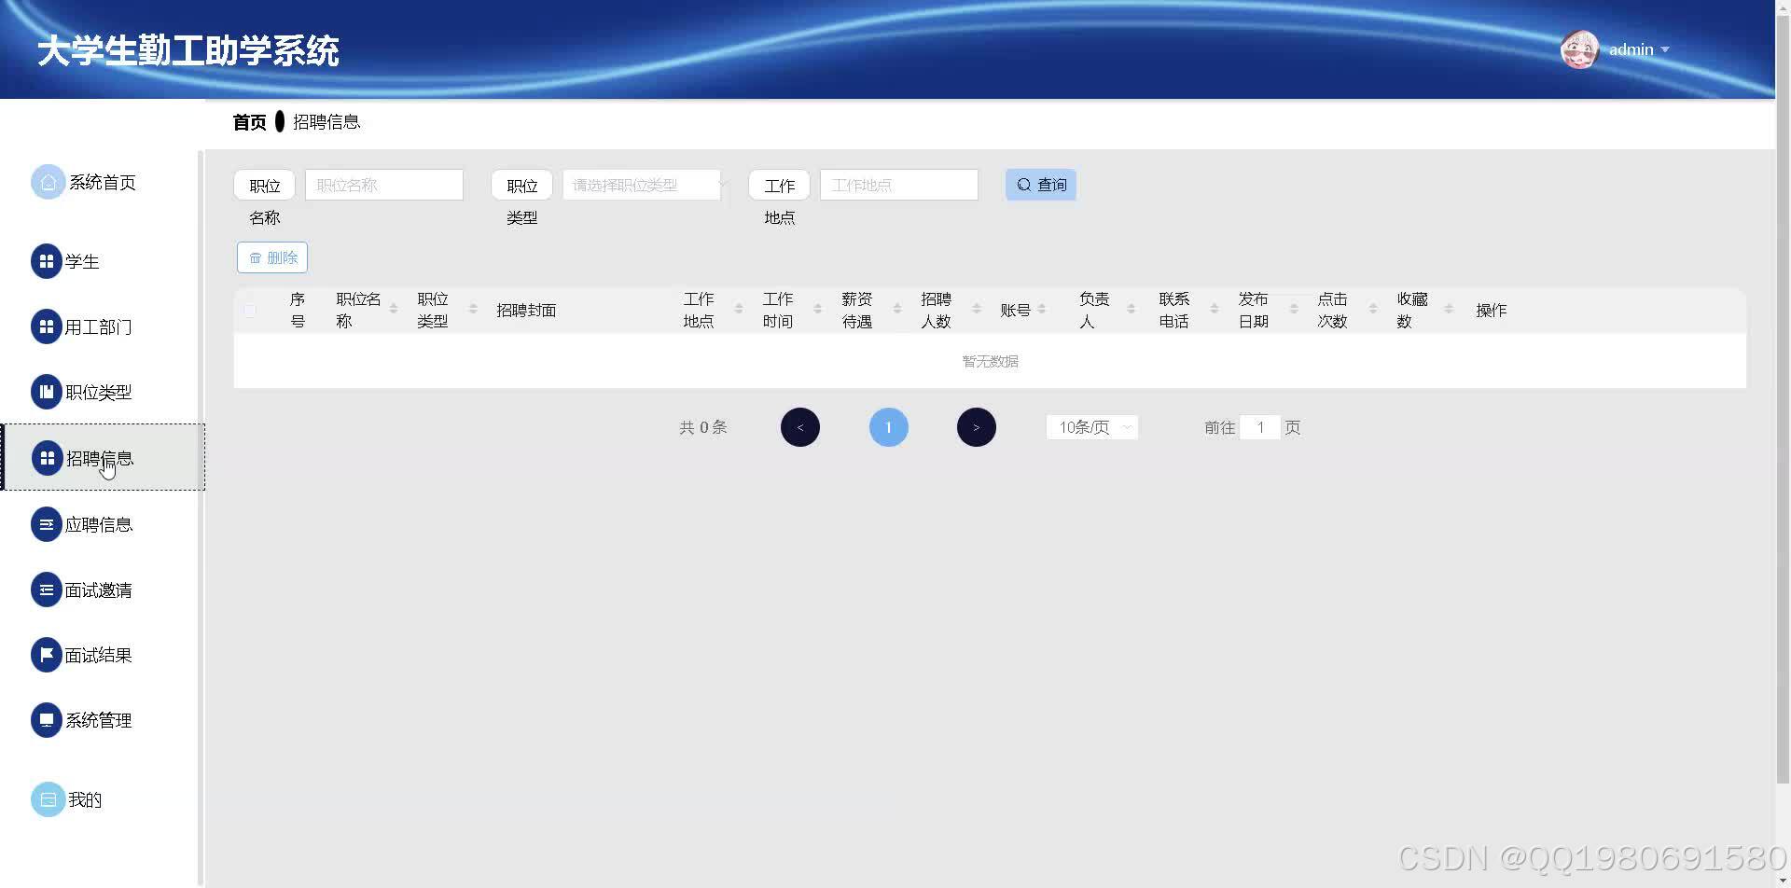Select the 面试结果 interview result icon
This screenshot has width=1791, height=888.
48,654
